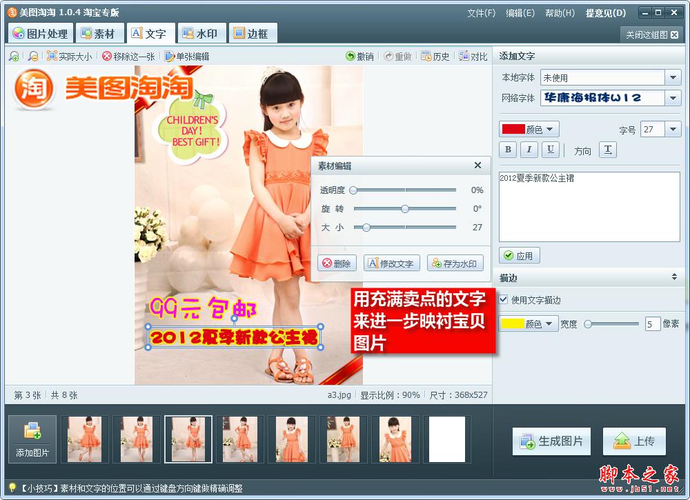This screenshot has height=500, width=690.
Task: Click the stroke width pixel value field
Action: (652, 324)
